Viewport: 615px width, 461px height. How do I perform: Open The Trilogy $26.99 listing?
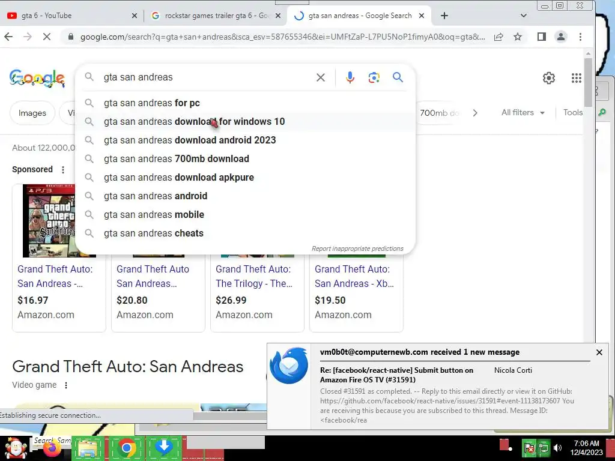point(254,276)
